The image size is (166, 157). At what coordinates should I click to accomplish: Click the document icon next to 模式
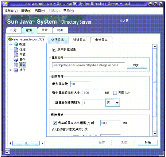pos(16,55)
